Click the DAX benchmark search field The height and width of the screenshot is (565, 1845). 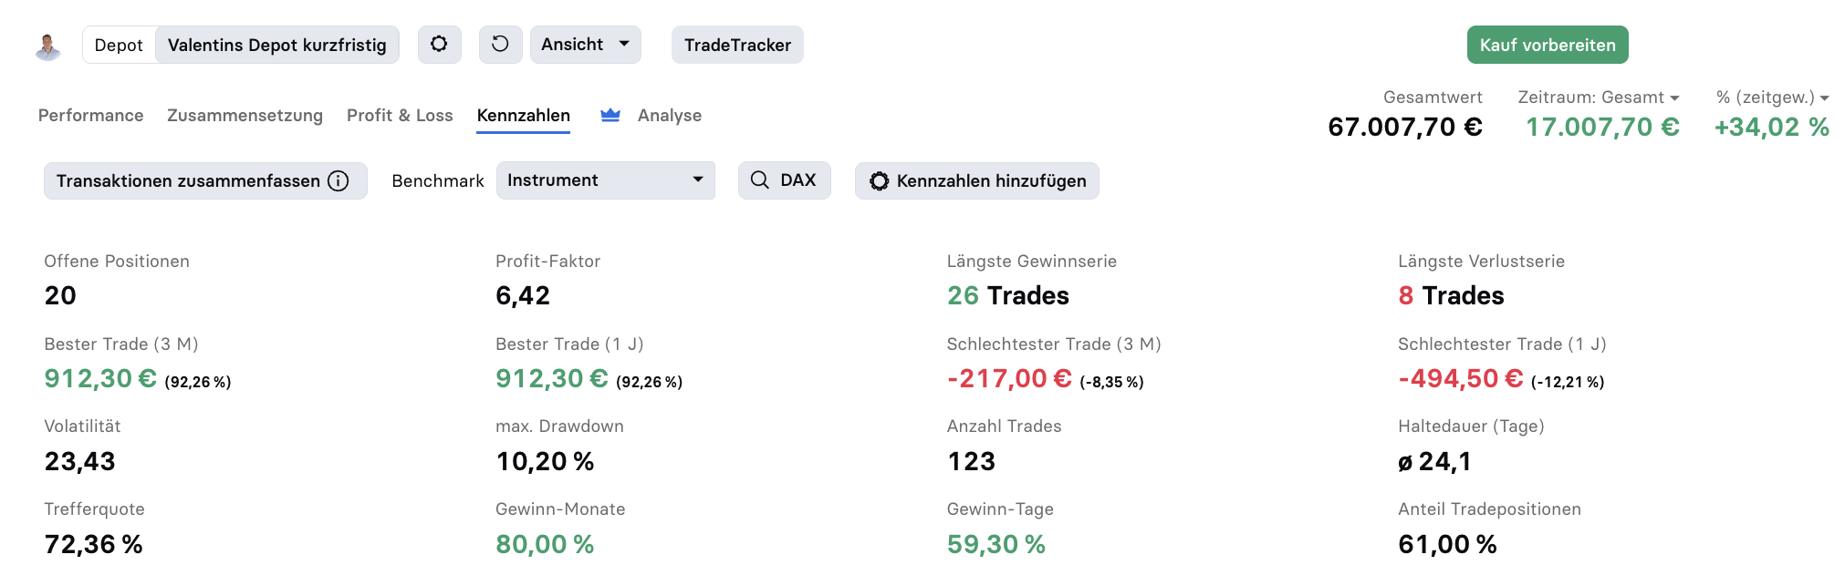point(784,180)
